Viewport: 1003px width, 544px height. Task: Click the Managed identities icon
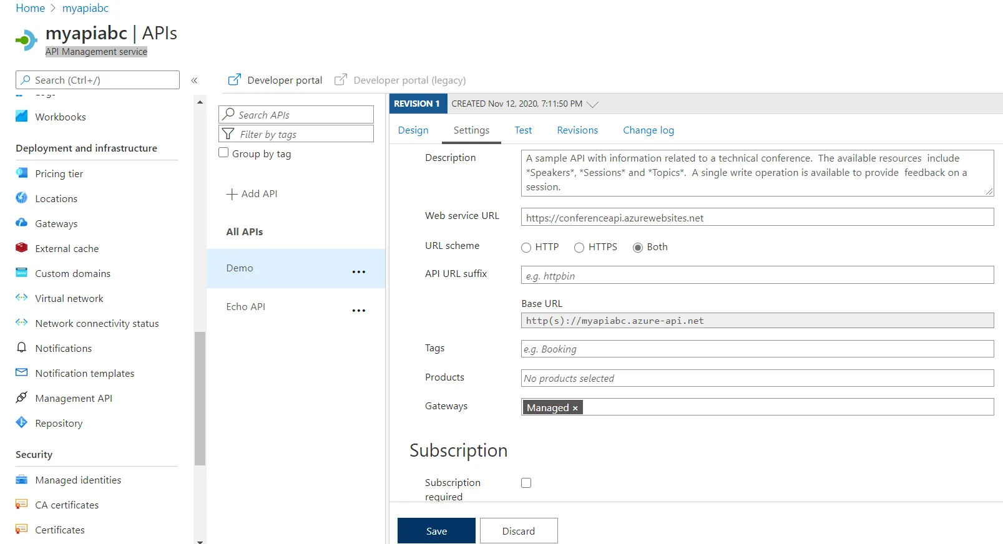pos(22,479)
